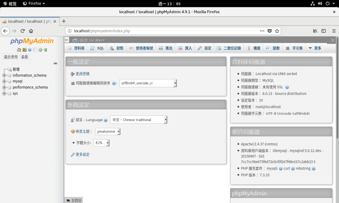Toggle Firefox sidebar view icon

[x=324, y=31]
